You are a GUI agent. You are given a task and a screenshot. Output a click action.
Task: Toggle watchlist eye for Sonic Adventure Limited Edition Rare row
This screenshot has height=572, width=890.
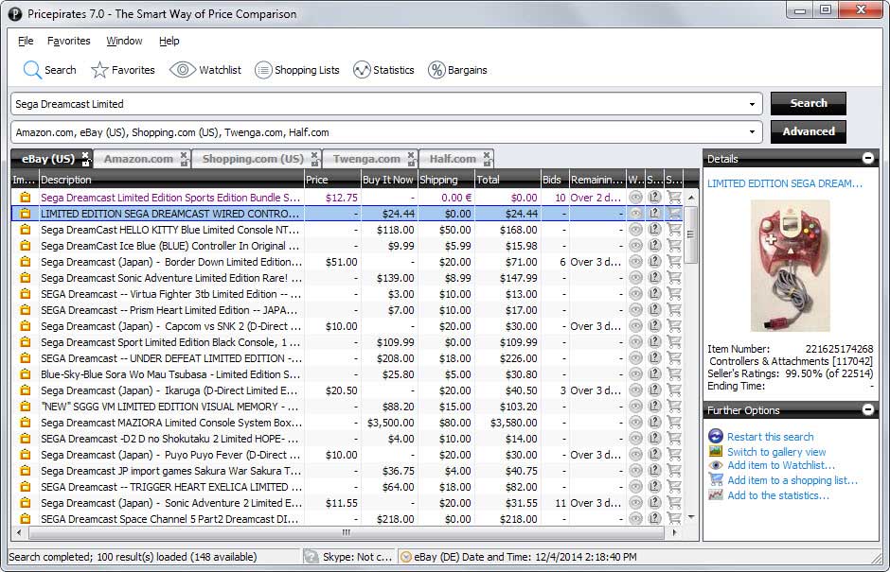635,278
